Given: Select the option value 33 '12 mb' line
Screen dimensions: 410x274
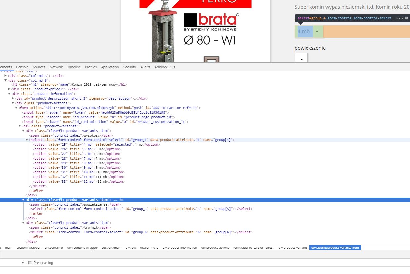Looking at the screenshot, I should coord(79,182).
